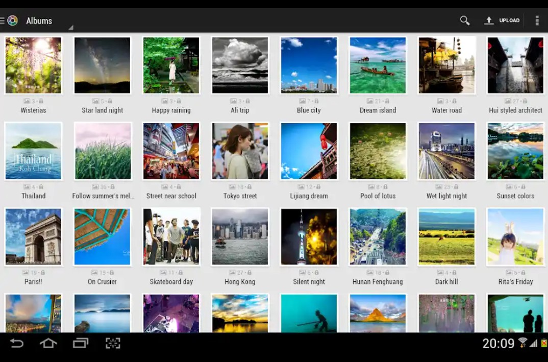
Task: Tap the Wi-Fi status icon
Action: [x=522, y=343]
